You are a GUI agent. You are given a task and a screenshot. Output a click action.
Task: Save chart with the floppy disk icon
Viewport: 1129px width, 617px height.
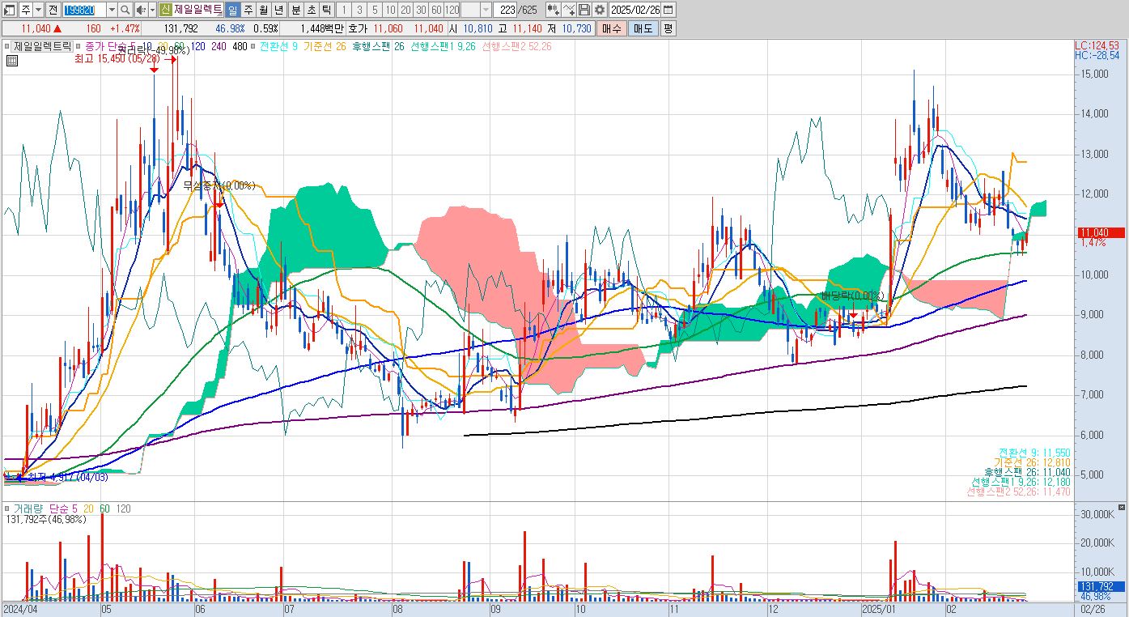[x=584, y=10]
